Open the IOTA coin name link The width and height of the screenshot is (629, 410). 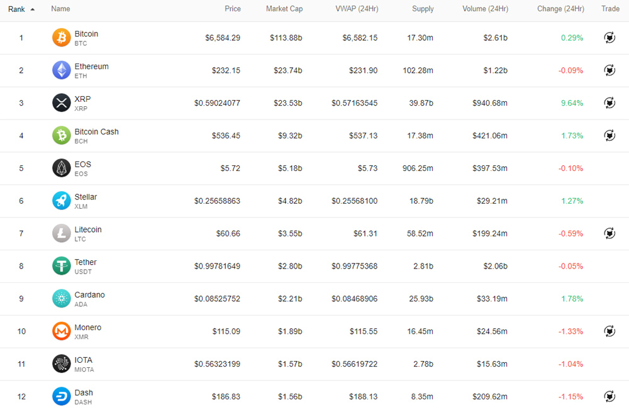[x=83, y=360]
